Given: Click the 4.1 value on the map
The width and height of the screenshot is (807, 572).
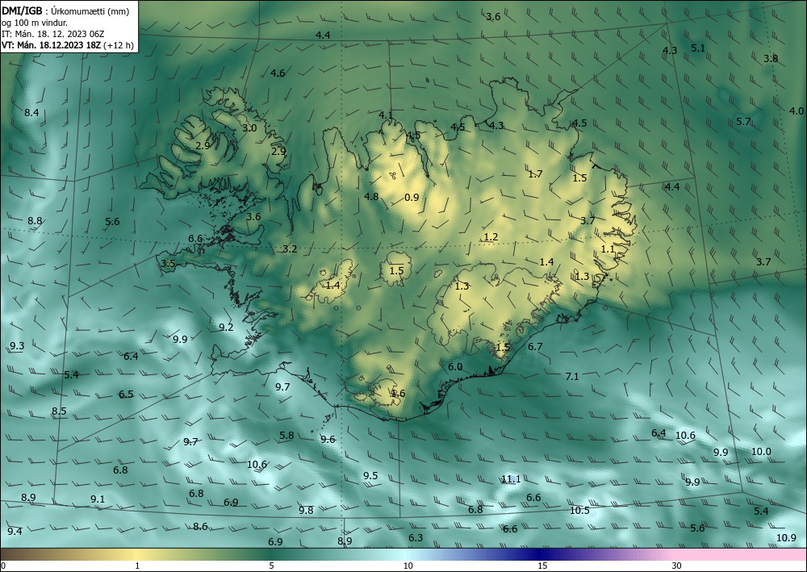Looking at the screenshot, I should (386, 115).
